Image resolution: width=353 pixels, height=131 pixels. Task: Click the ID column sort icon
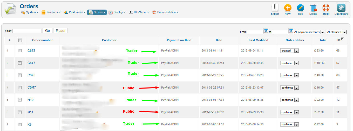tap(342, 39)
